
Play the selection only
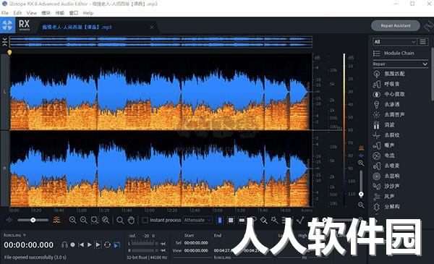click(98, 244)
